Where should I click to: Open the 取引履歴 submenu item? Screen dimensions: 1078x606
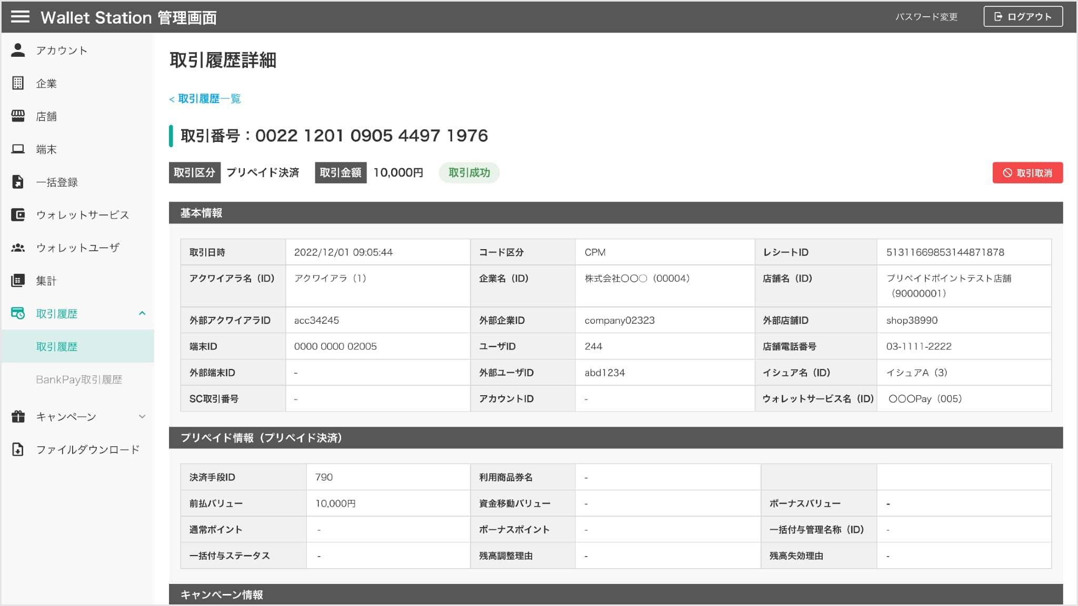coord(57,347)
